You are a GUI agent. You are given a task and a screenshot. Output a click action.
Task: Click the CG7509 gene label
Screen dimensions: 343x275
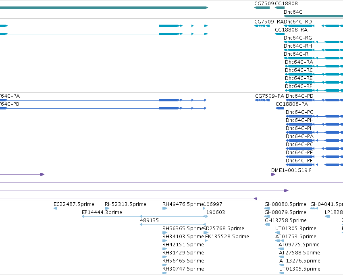[264, 4]
